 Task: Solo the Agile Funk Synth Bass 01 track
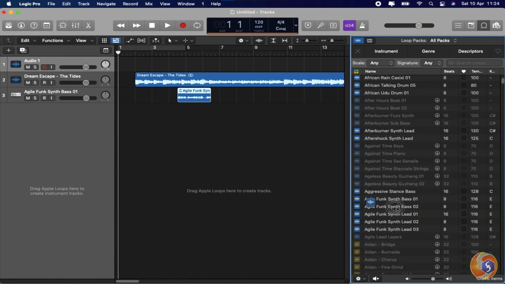click(x=36, y=98)
